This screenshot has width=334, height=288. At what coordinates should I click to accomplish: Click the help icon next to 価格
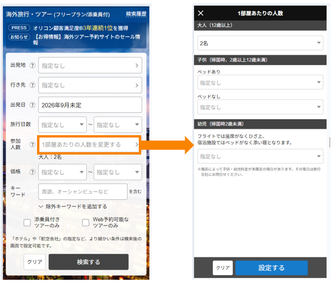coord(32,172)
